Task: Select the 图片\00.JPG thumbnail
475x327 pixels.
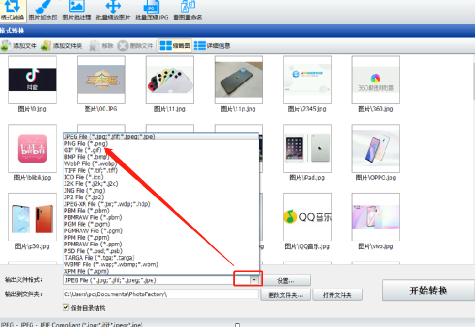Action: tap(101, 80)
